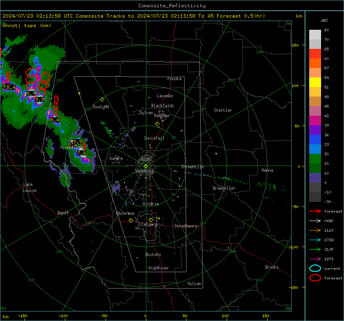
Task: Click the Sylvan map label
Action: coord(146,113)
